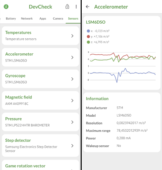Screen dimensions: 162x170
Task: Open the three-dot overflow menu
Action: point(76,6)
